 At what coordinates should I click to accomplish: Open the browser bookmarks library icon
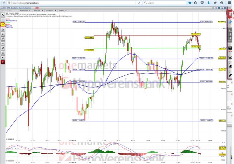click(196, 3)
